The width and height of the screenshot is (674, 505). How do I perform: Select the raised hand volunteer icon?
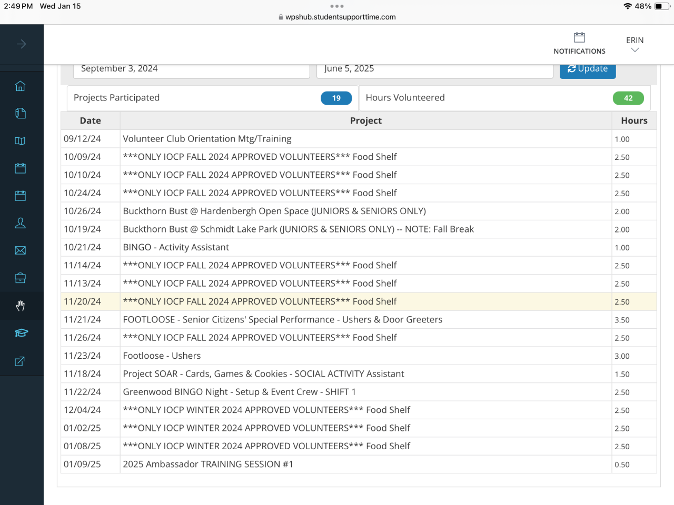(x=21, y=306)
